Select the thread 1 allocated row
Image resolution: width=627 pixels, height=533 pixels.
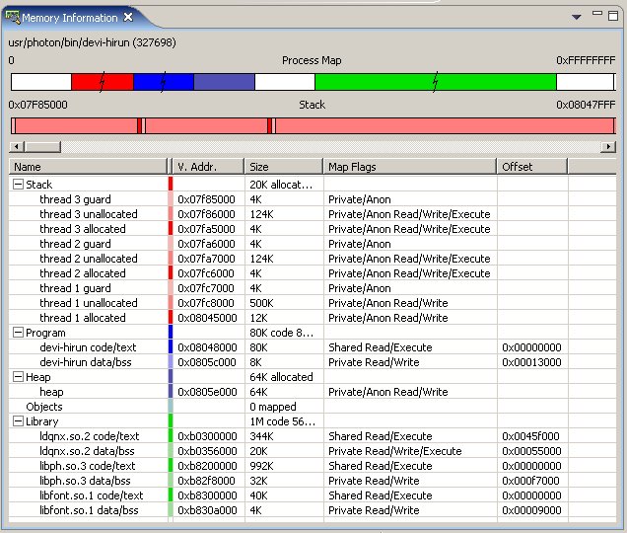[83, 318]
